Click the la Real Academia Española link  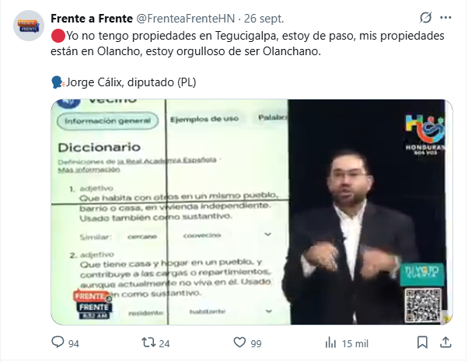coord(167,161)
